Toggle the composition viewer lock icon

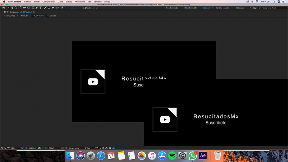tap(8, 12)
